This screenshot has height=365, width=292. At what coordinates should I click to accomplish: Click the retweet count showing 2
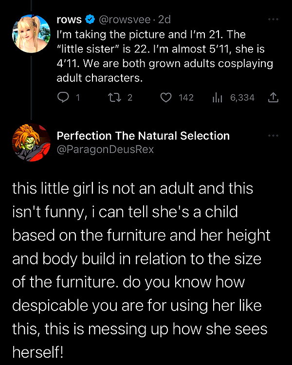tap(130, 98)
